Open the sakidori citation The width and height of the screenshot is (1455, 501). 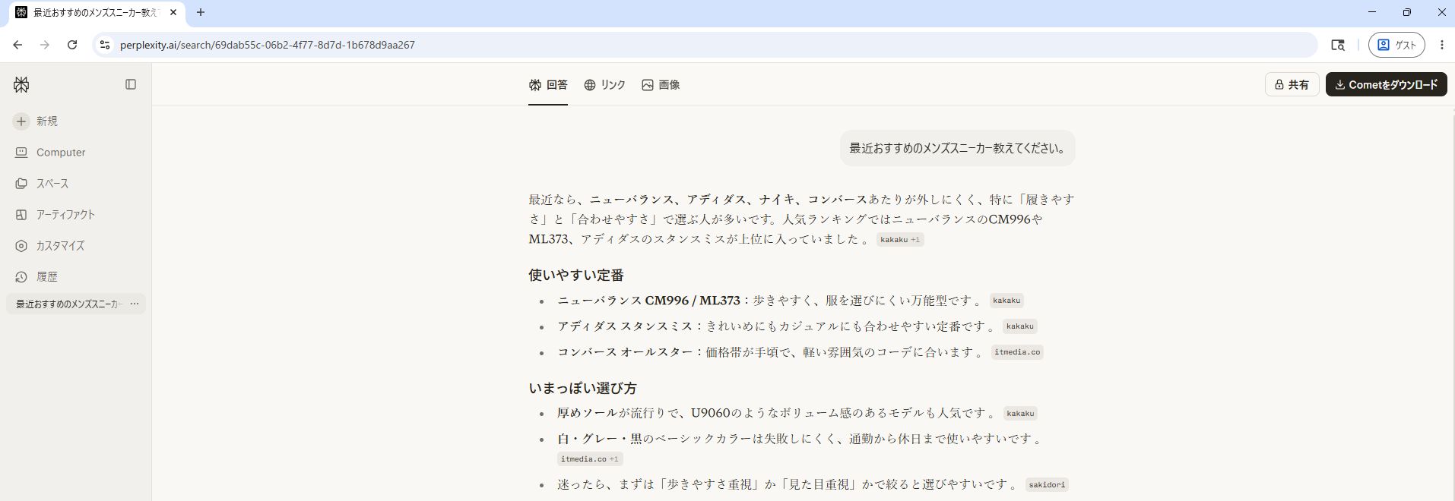[1047, 485]
